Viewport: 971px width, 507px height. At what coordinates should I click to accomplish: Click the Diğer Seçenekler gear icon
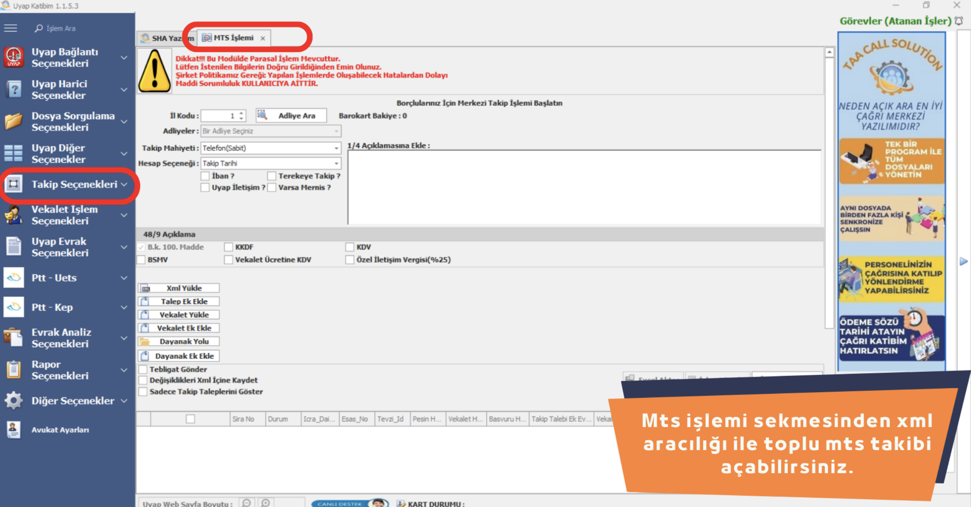pos(13,401)
